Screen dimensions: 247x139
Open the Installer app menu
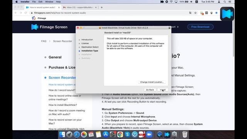pyautogui.click(x=25, y=2)
